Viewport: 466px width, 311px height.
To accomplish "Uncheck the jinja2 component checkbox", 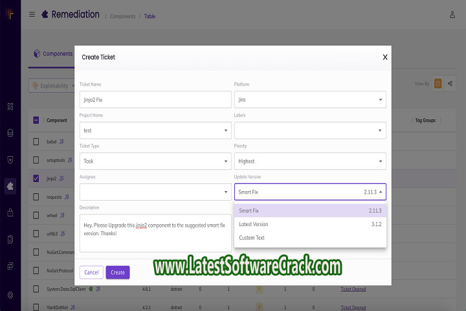I will [36, 178].
